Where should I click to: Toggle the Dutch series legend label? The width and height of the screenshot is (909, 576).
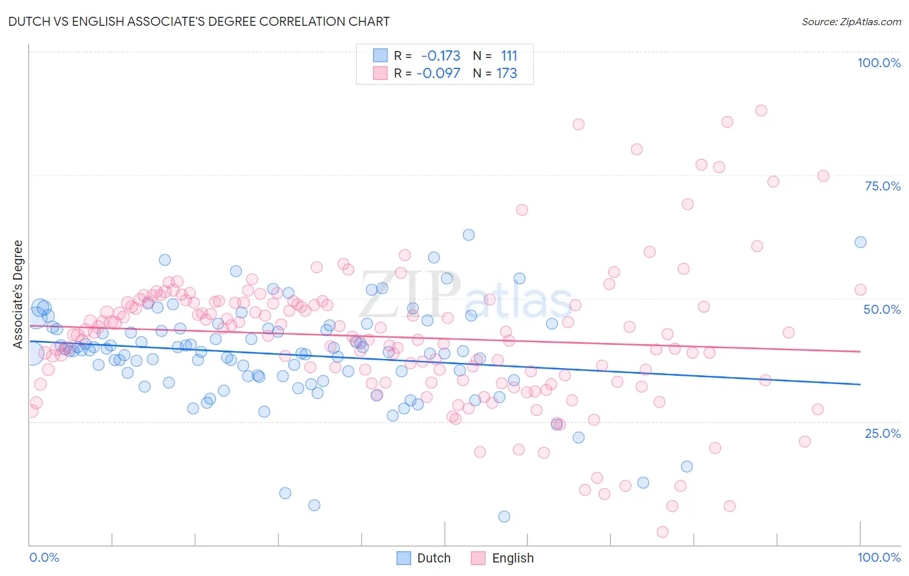click(x=434, y=558)
